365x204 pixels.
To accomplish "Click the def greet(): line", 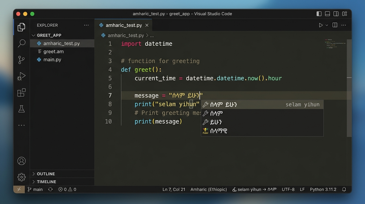I will (141, 70).
